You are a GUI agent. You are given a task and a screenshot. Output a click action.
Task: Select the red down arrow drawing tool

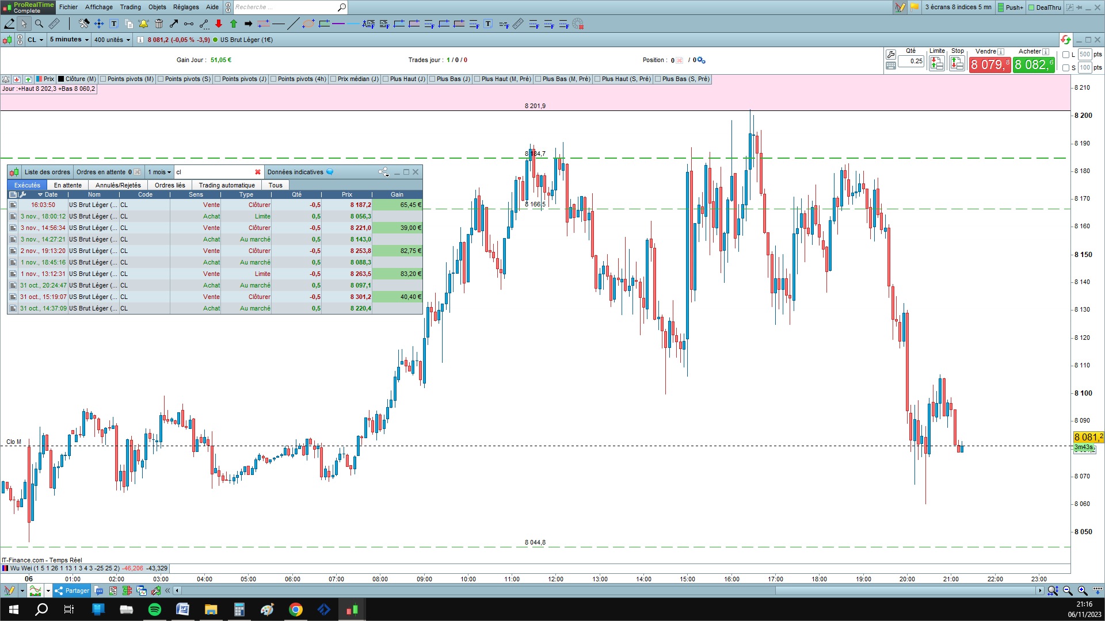point(219,24)
